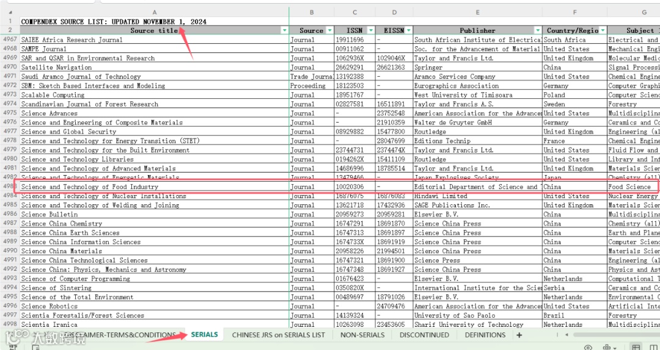
Task: Select column D header
Action: pos(394,12)
